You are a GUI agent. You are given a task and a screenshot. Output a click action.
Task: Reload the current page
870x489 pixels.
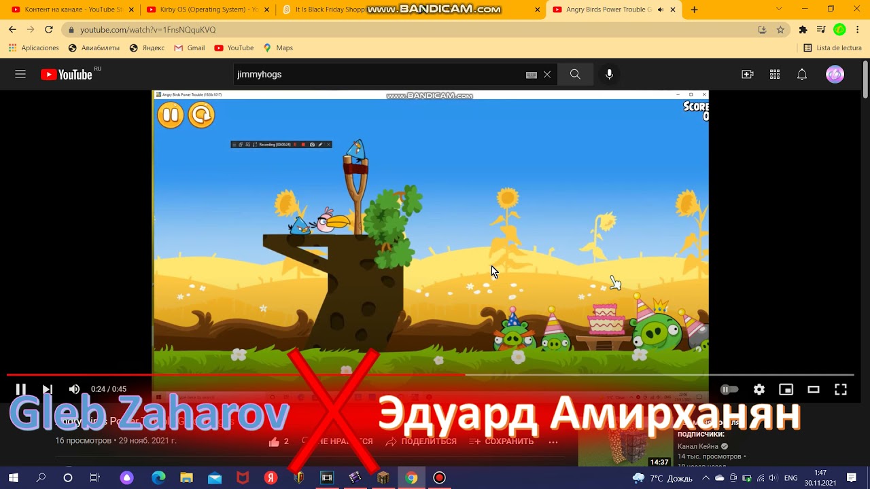click(x=49, y=30)
